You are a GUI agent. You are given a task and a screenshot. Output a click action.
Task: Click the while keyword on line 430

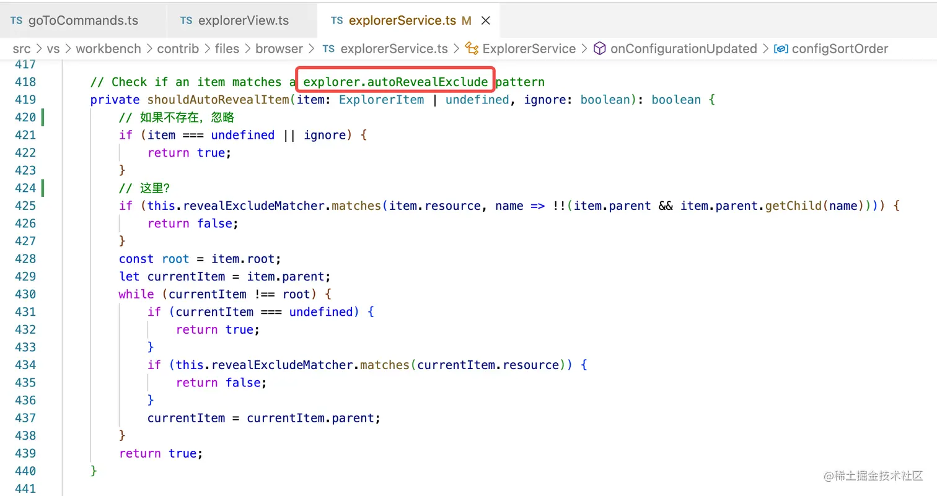[x=136, y=294]
